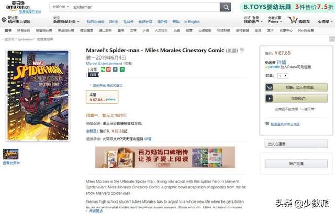The height and width of the screenshot is (214, 335).
Task: Click the play arrow icon on preorder now
Action: point(269,98)
